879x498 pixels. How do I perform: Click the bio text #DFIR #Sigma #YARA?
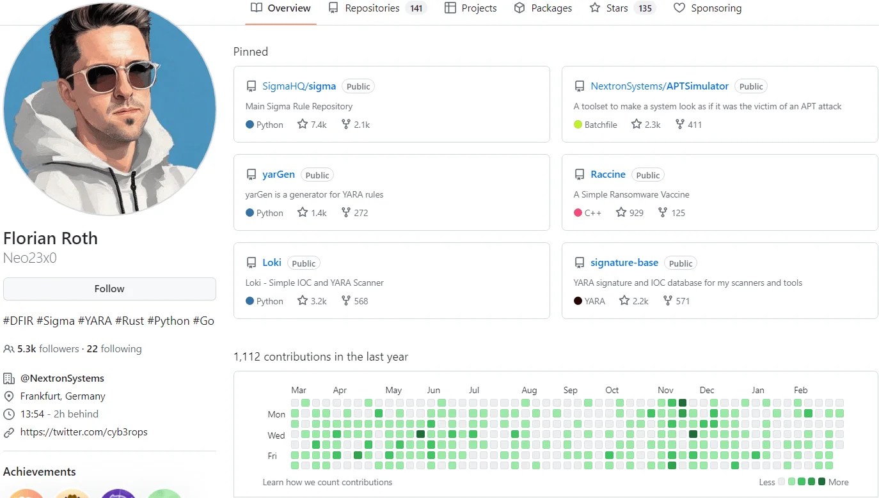click(x=109, y=321)
